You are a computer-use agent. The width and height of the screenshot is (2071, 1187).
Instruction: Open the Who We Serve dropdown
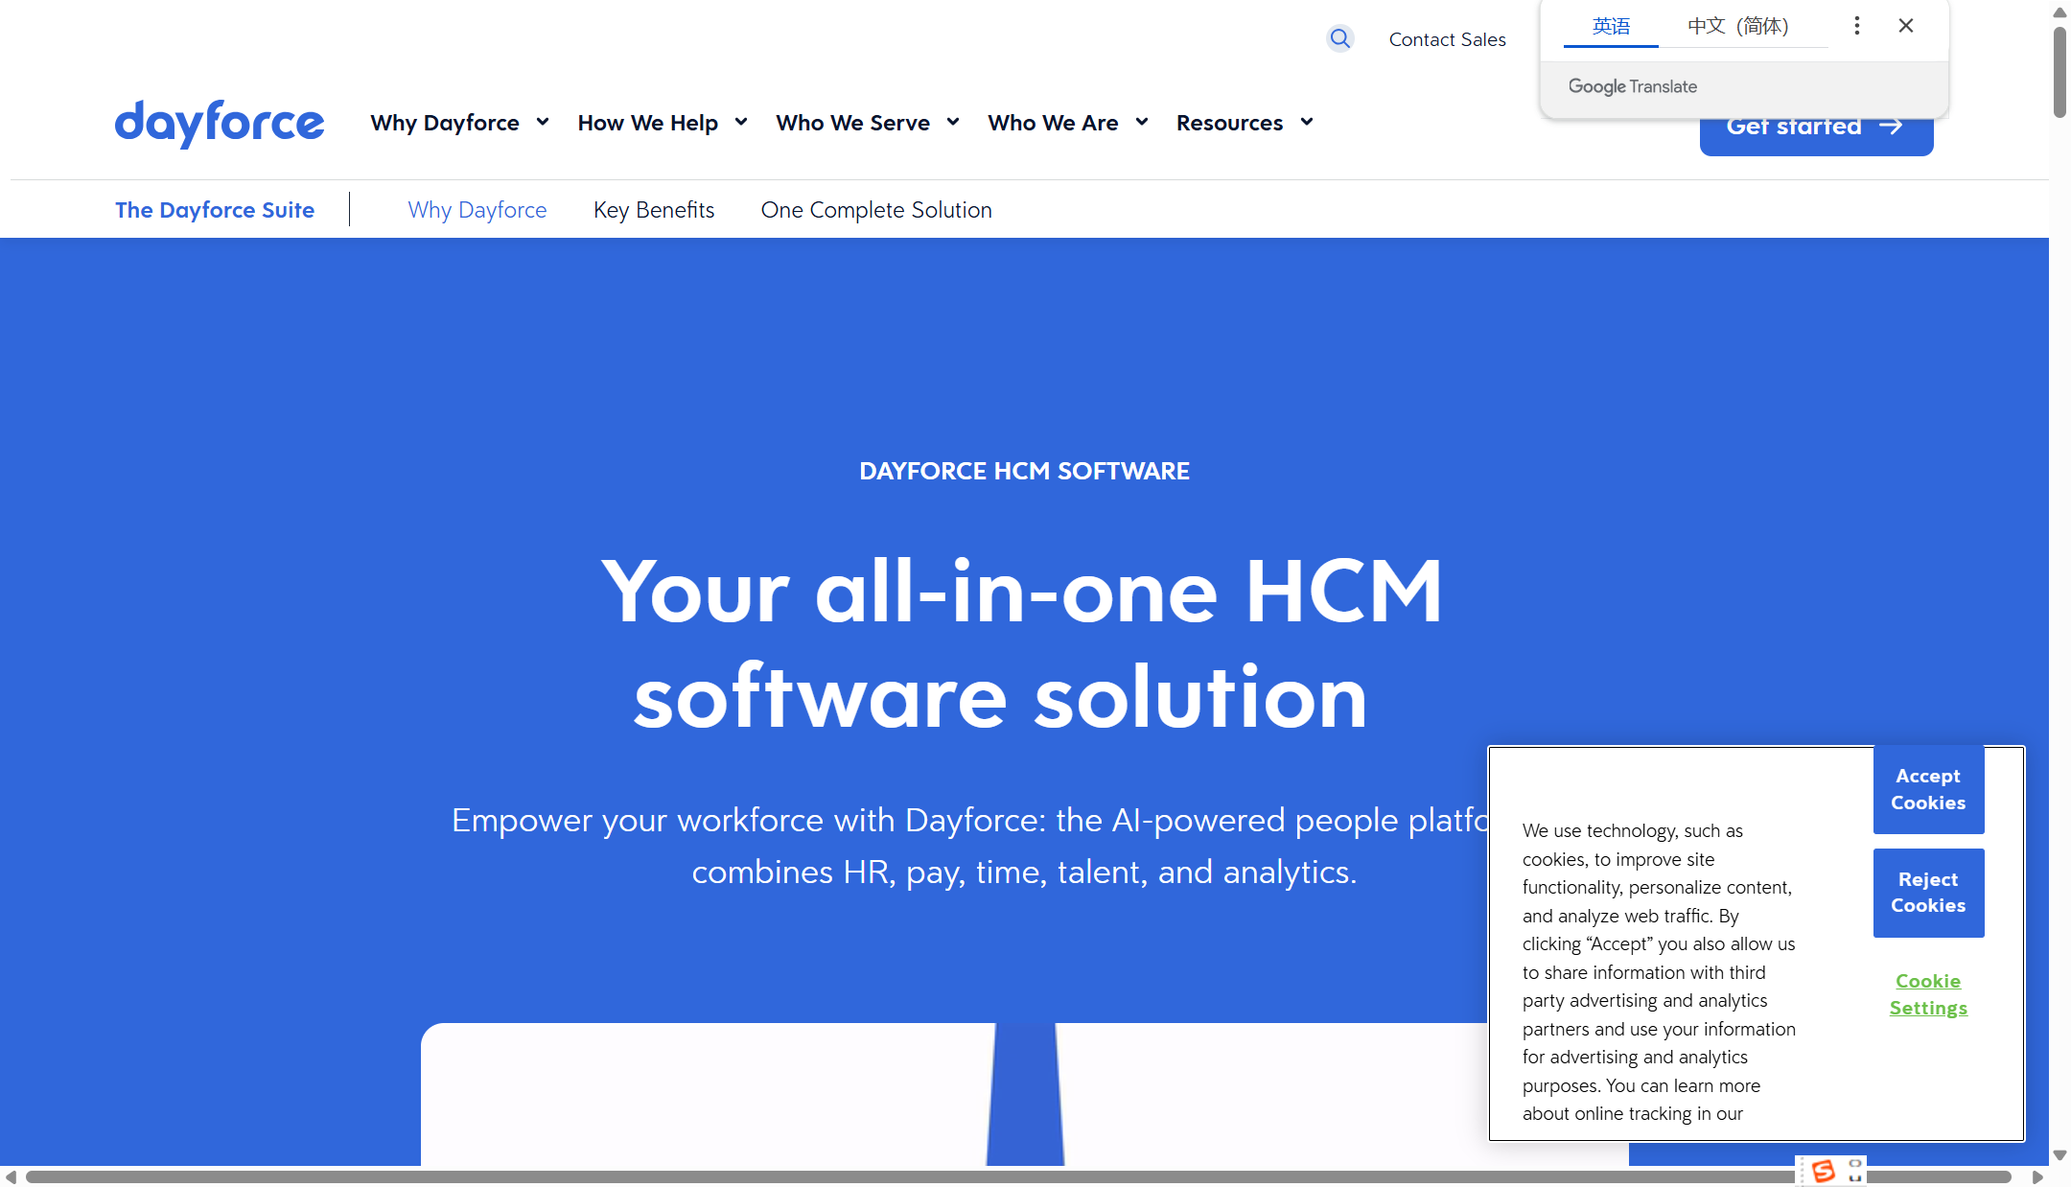tap(867, 123)
